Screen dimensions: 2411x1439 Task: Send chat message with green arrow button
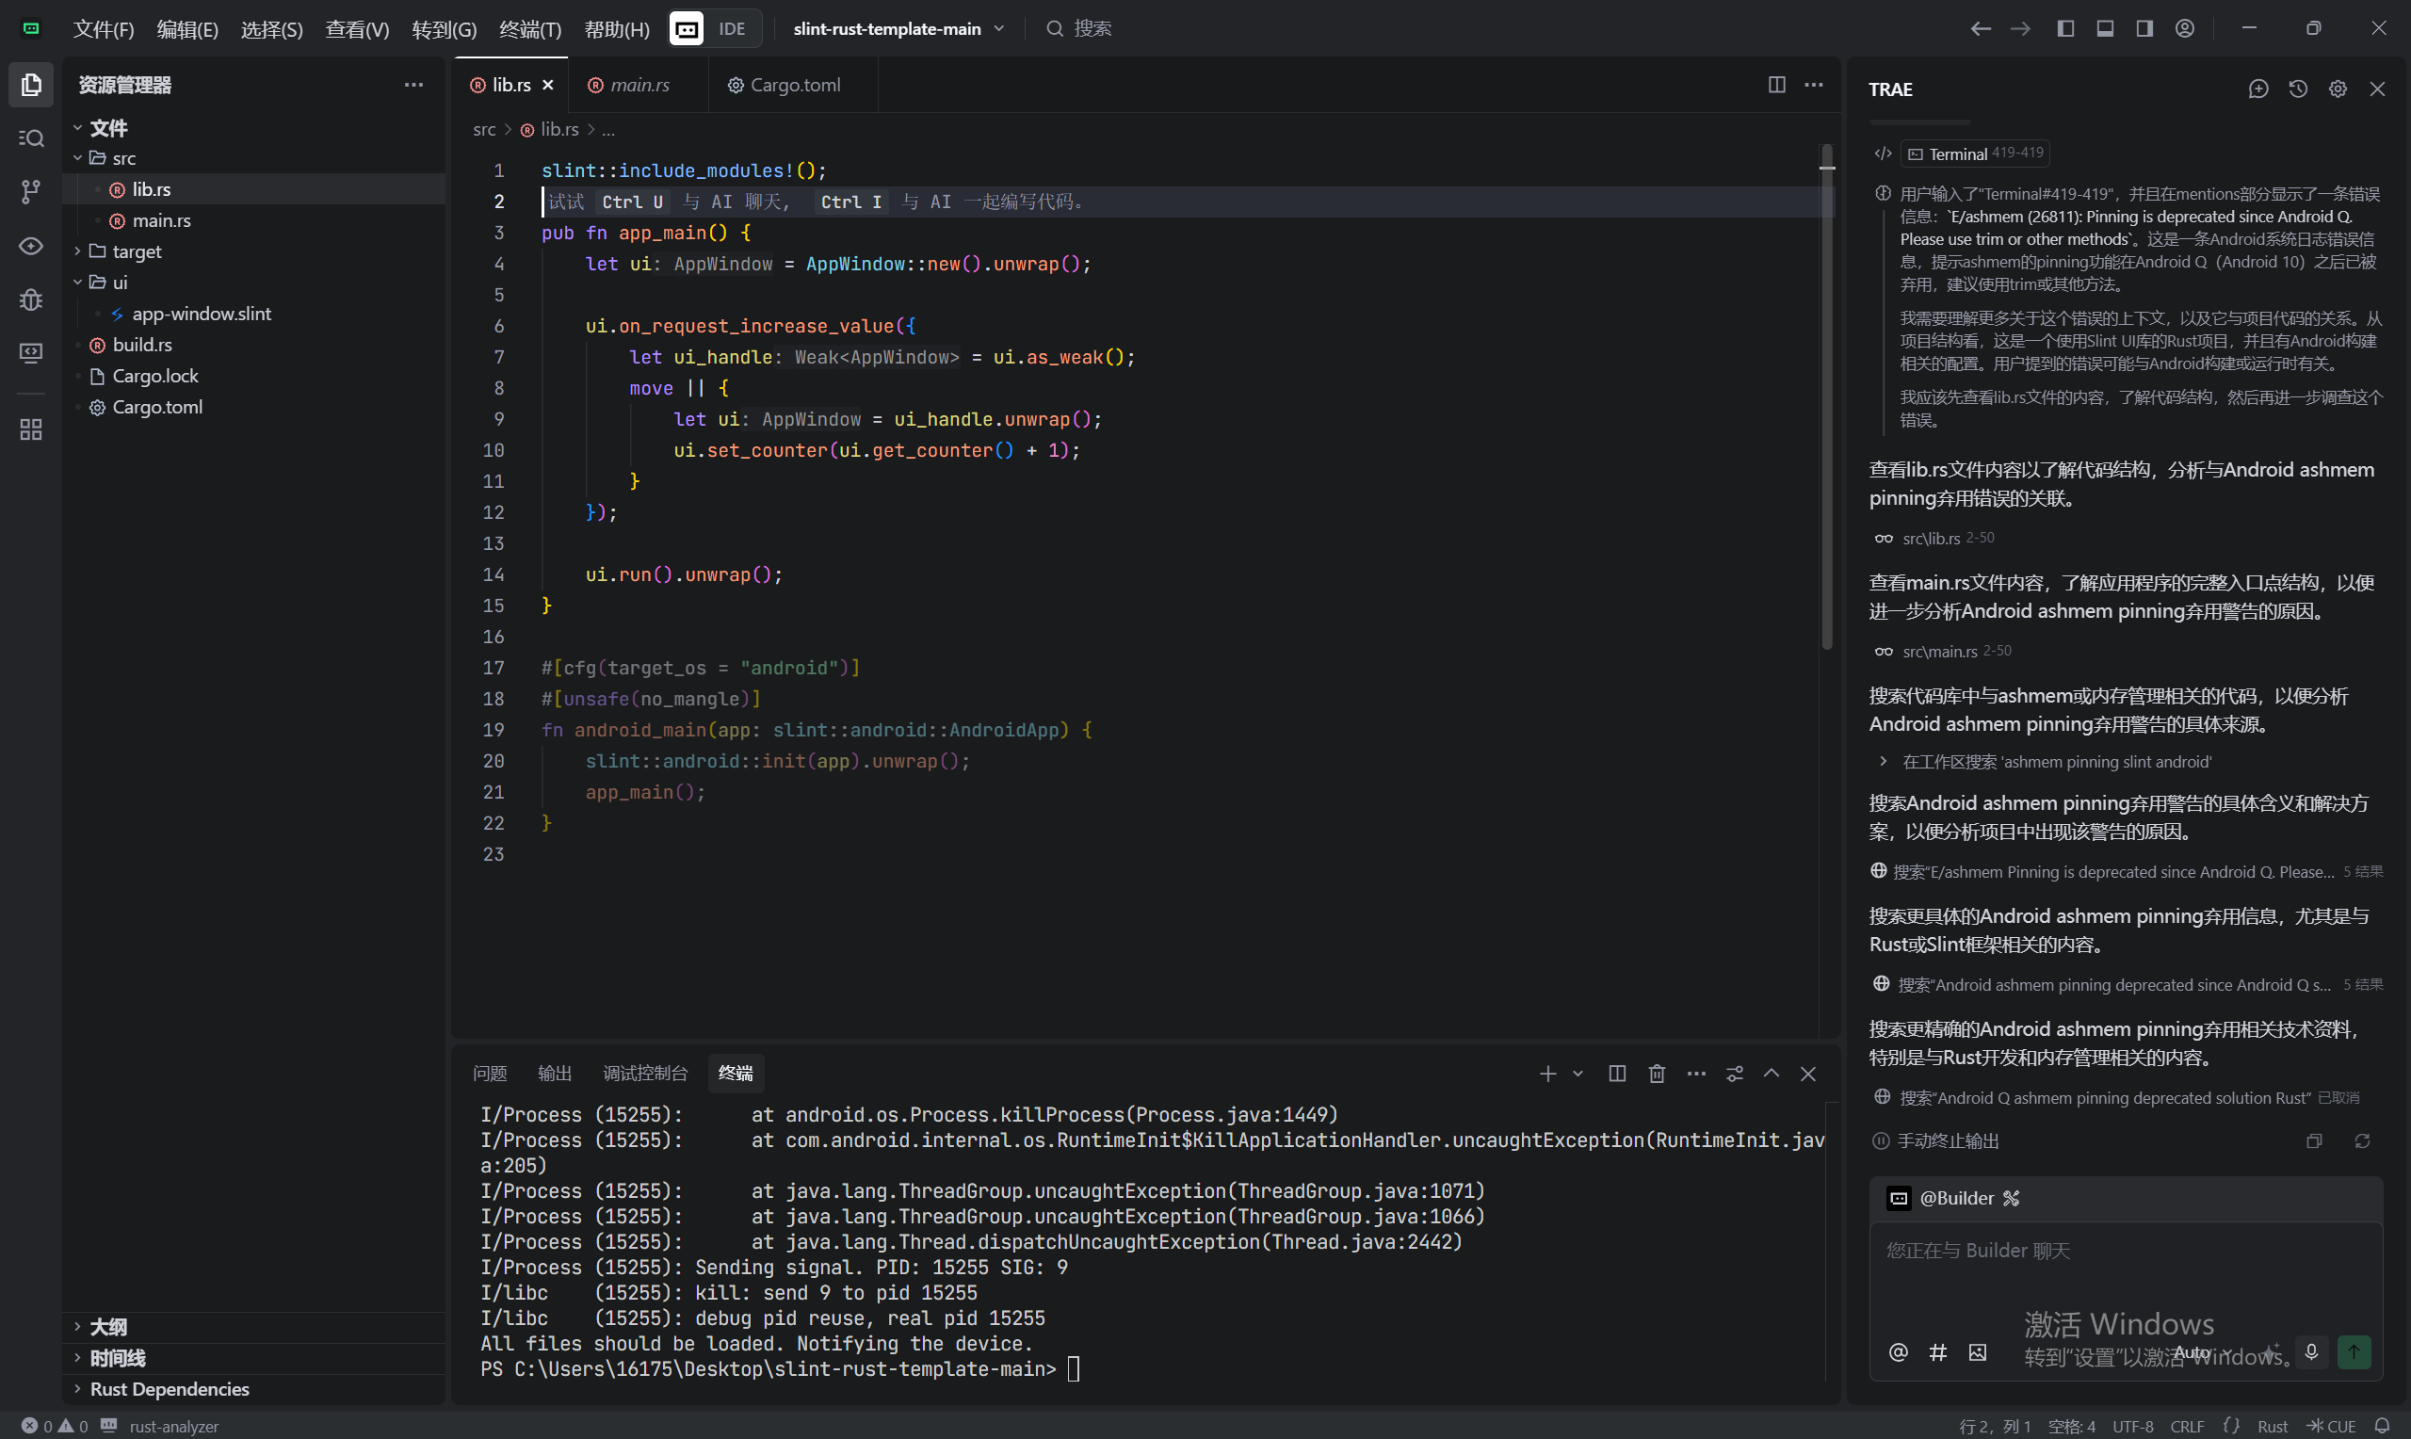click(x=2354, y=1351)
